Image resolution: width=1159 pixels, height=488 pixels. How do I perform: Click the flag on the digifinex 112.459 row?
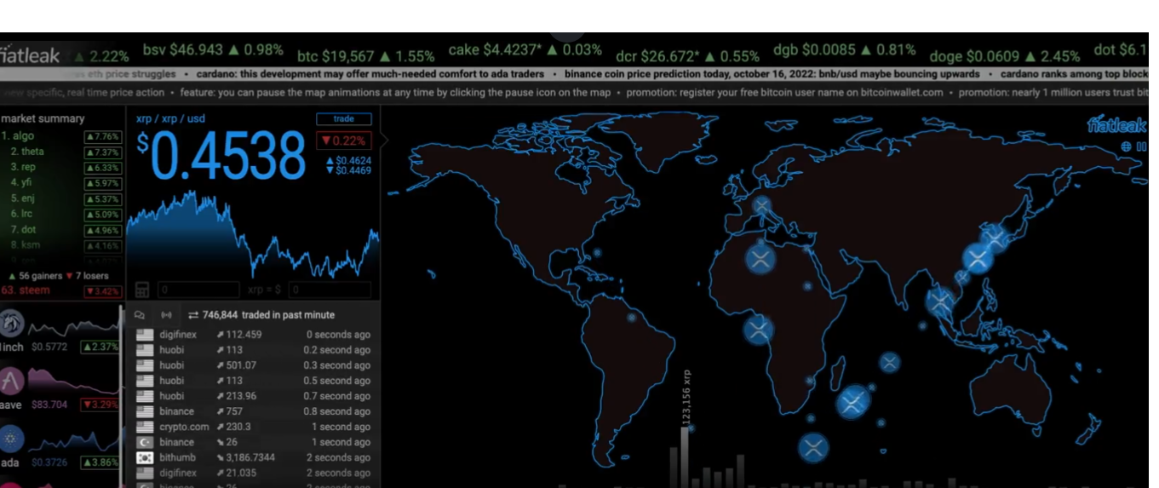tap(145, 335)
